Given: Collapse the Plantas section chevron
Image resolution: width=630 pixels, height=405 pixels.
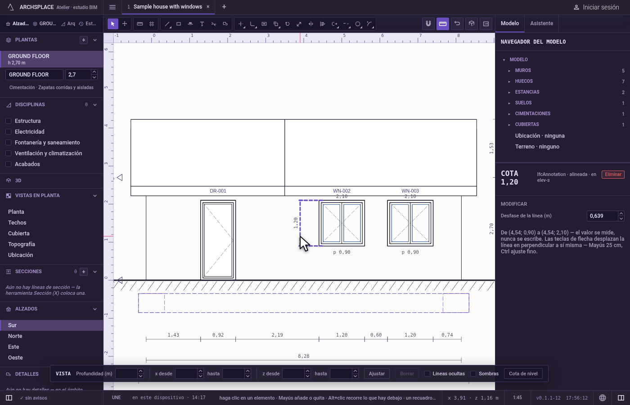Looking at the screenshot, I should (x=95, y=40).
